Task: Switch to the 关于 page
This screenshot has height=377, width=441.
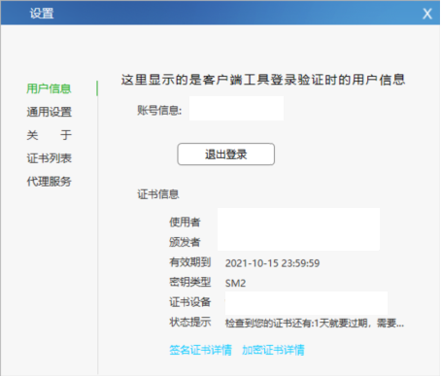Action: click(x=50, y=135)
